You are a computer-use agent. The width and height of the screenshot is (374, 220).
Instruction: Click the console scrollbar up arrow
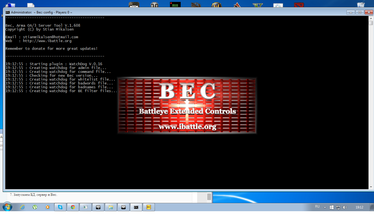(371, 18)
